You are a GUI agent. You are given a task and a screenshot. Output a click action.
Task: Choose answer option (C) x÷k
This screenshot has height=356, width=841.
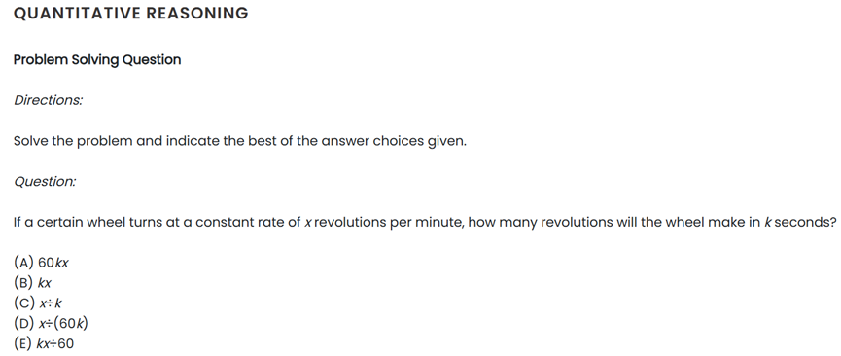38,303
